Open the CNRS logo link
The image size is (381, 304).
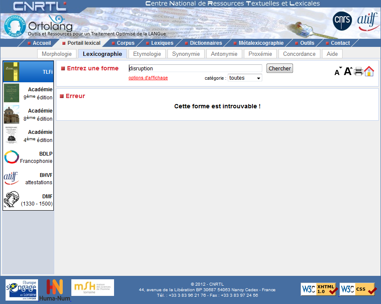(x=342, y=21)
